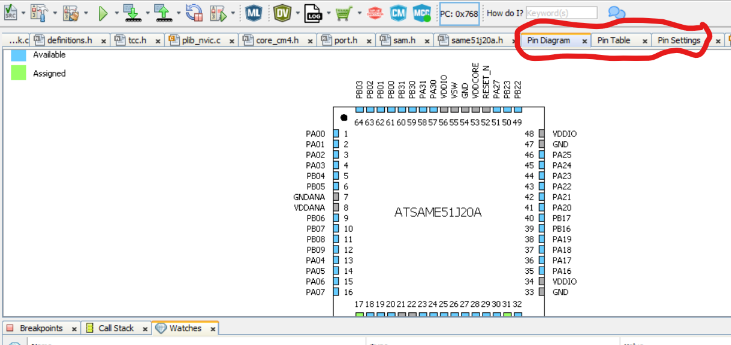Click the Breakpoints panel red square icon
The width and height of the screenshot is (731, 345).
10,328
